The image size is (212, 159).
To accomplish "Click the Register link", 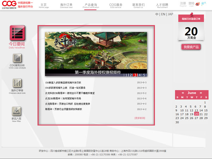I will [x=183, y=4].
